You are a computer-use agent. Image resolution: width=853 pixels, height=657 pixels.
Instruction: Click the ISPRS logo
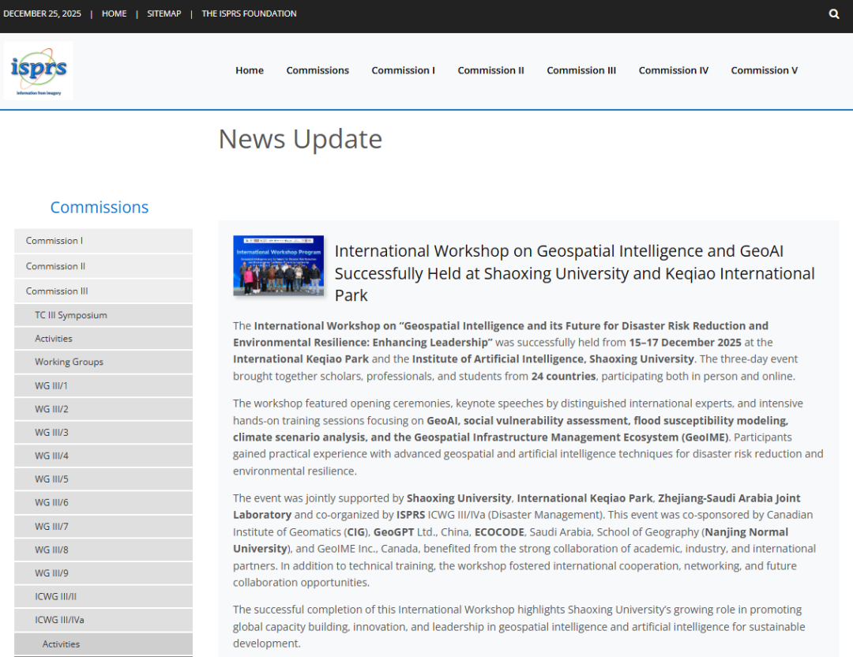click(39, 70)
